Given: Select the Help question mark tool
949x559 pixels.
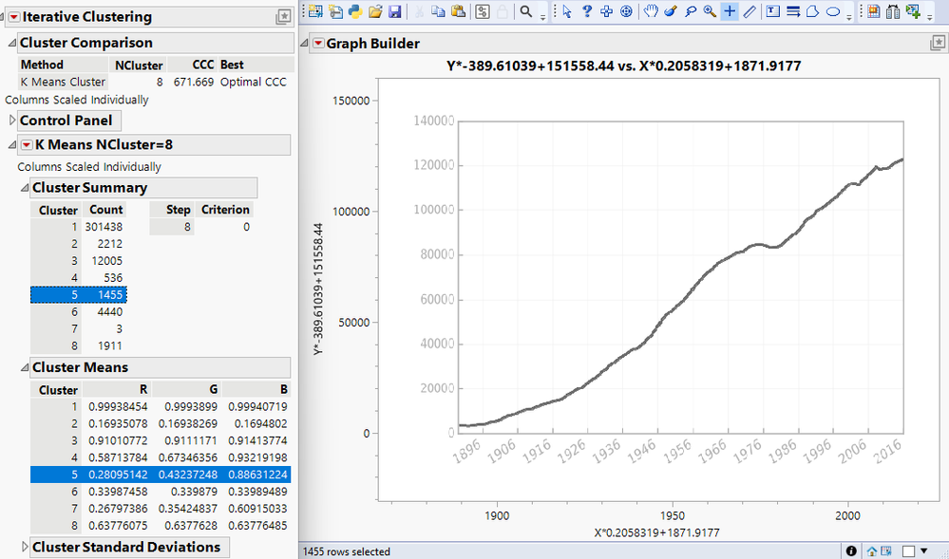Looking at the screenshot, I should tap(586, 10).
